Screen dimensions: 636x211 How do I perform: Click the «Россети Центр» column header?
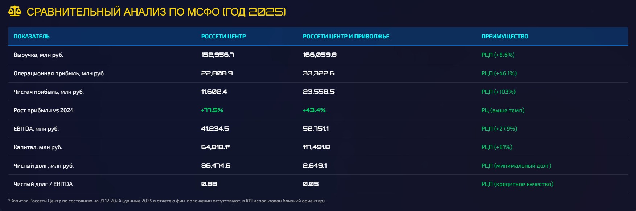point(223,37)
